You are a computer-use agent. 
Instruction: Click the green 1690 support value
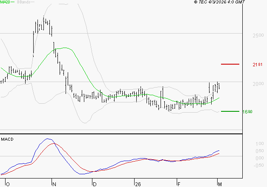tap(247, 112)
